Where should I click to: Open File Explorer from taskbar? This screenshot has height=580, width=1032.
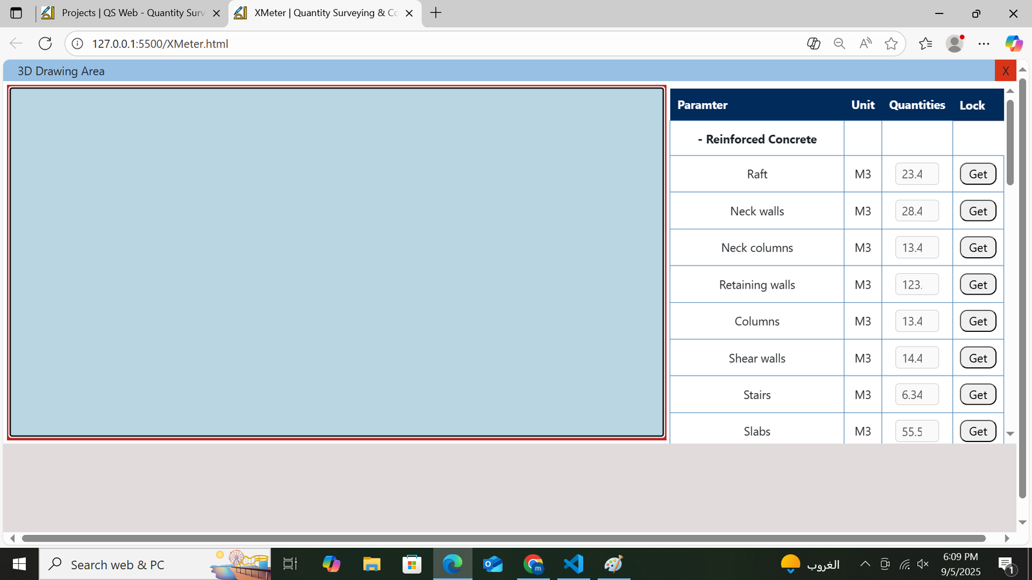click(372, 565)
